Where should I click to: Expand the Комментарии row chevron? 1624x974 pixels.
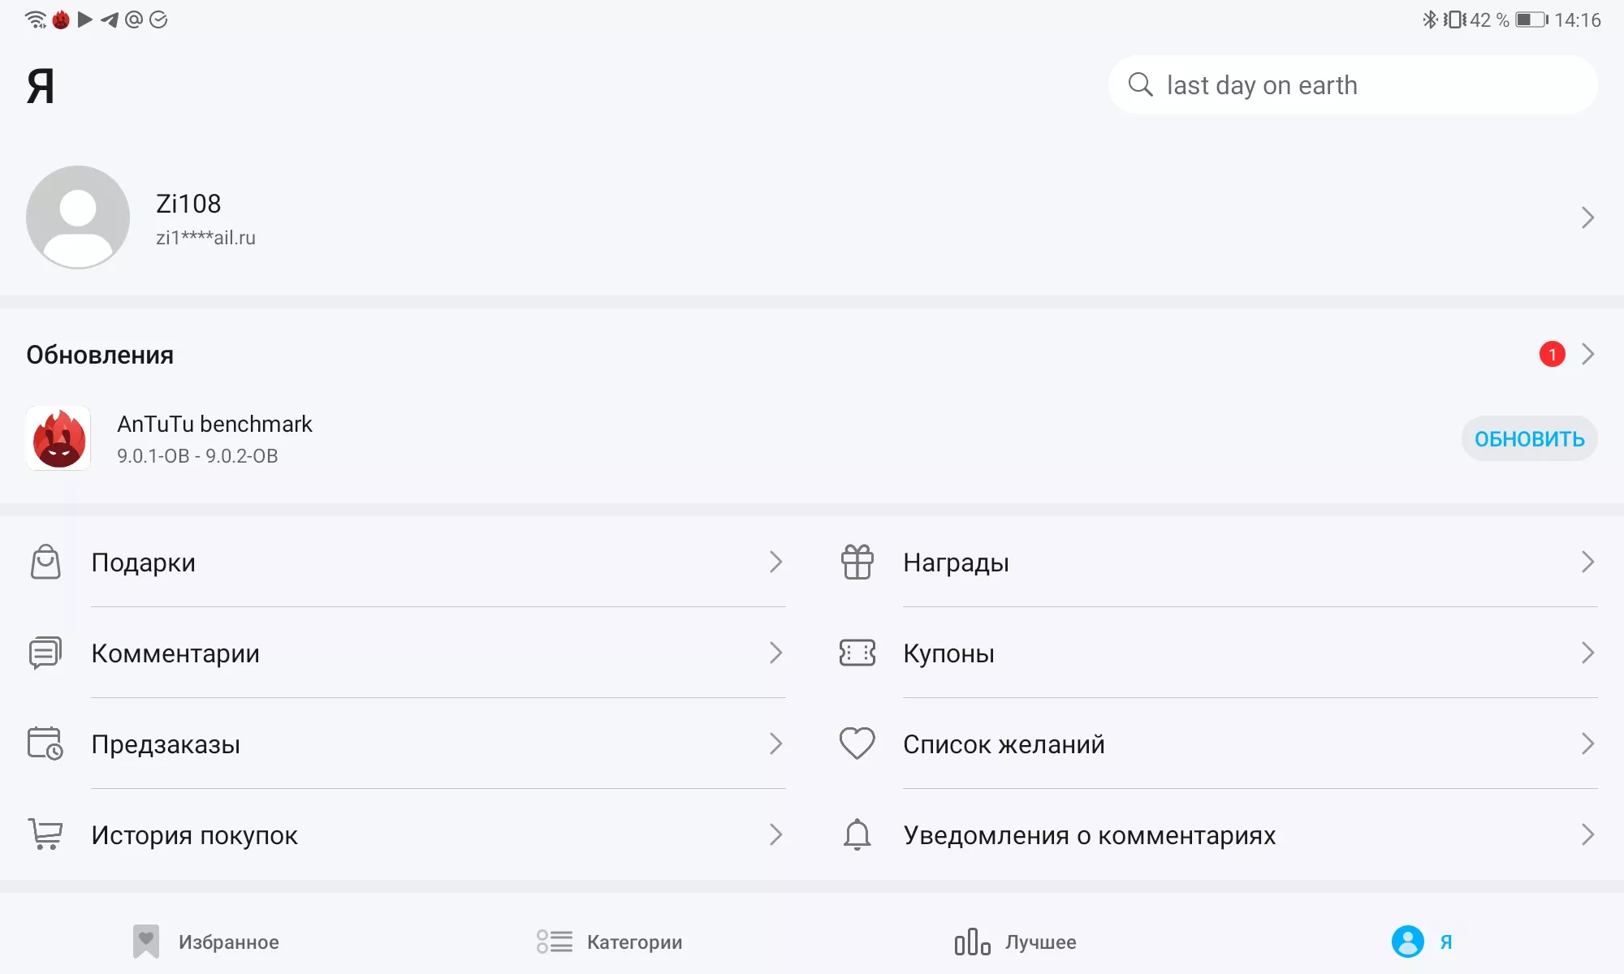pos(775,653)
